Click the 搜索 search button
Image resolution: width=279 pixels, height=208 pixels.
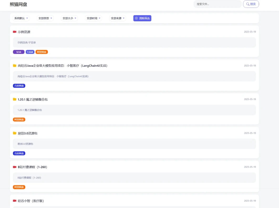click(251, 4)
